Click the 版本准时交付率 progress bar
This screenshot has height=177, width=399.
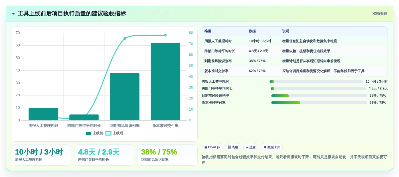pos(319,103)
